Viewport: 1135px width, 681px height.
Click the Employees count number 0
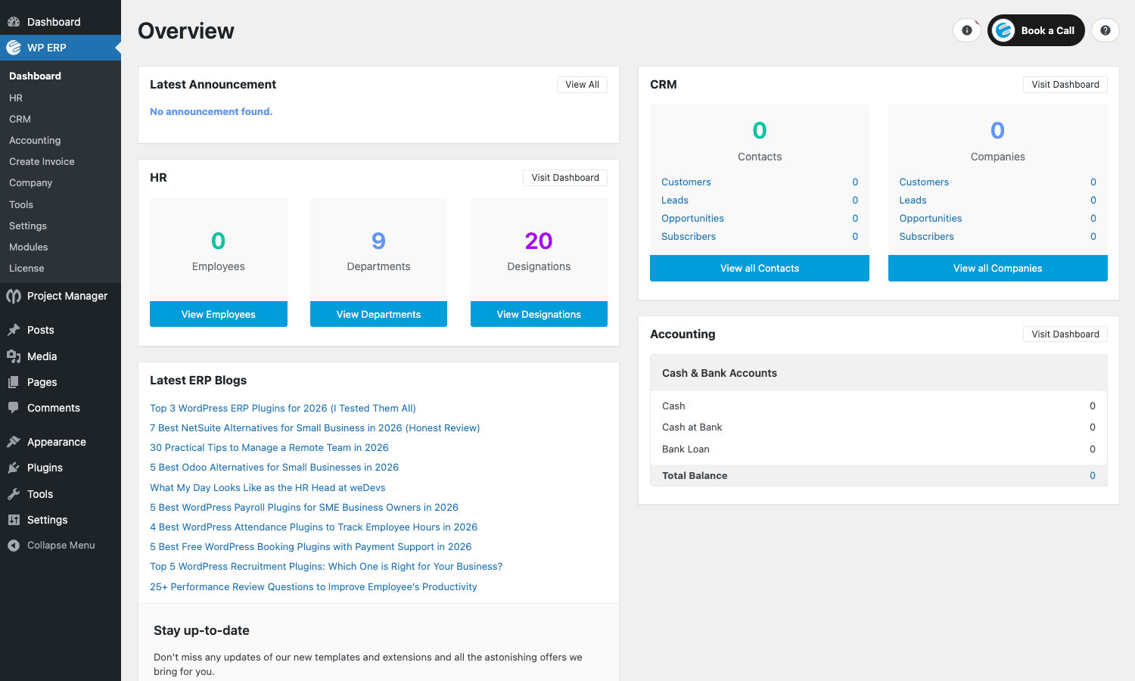(219, 241)
